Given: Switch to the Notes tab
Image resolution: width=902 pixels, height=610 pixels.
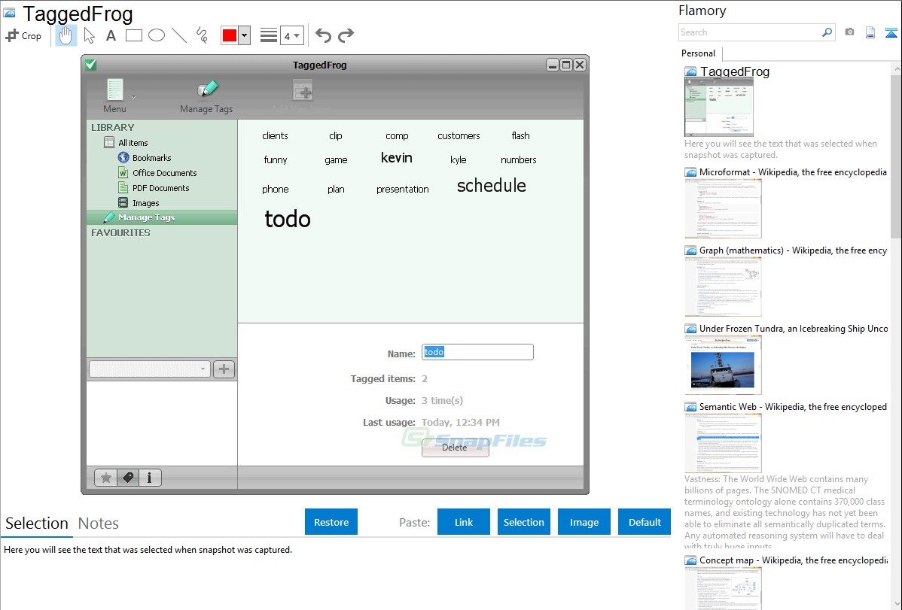Looking at the screenshot, I should 99,524.
